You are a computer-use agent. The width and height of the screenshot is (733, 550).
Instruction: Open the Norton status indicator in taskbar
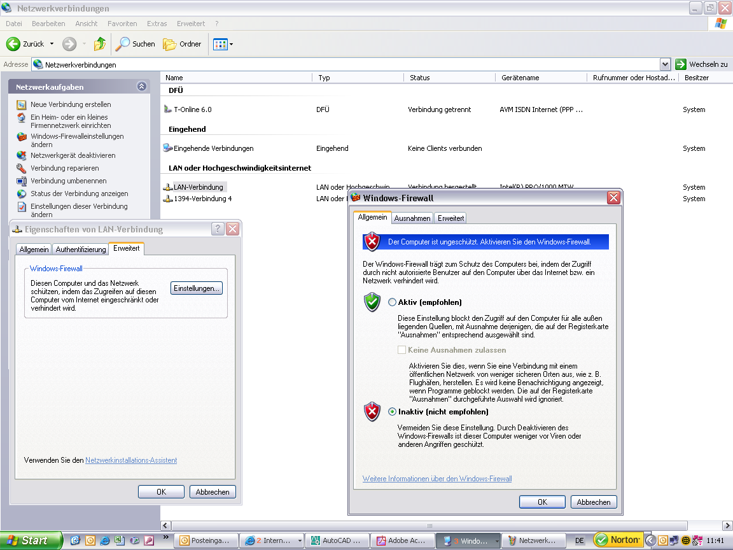[x=617, y=540]
